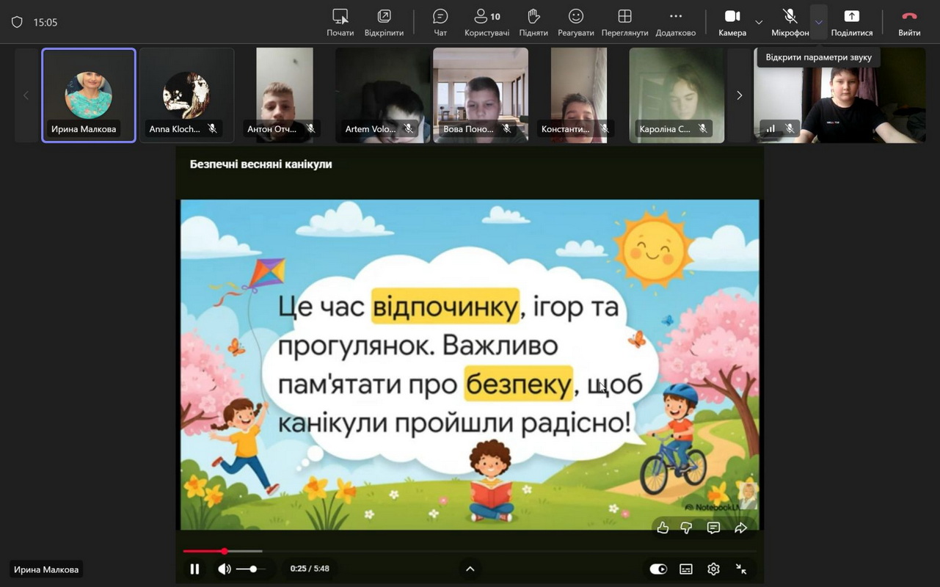Viewport: 940px width, 587px height.
Task: Toggle the Камера on or off
Action: (732, 22)
